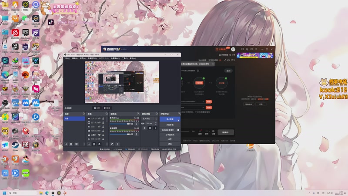Viewport: 348px width, 196px height.
Task: Open the fade transition dropdown
Action: (x=150, y=118)
